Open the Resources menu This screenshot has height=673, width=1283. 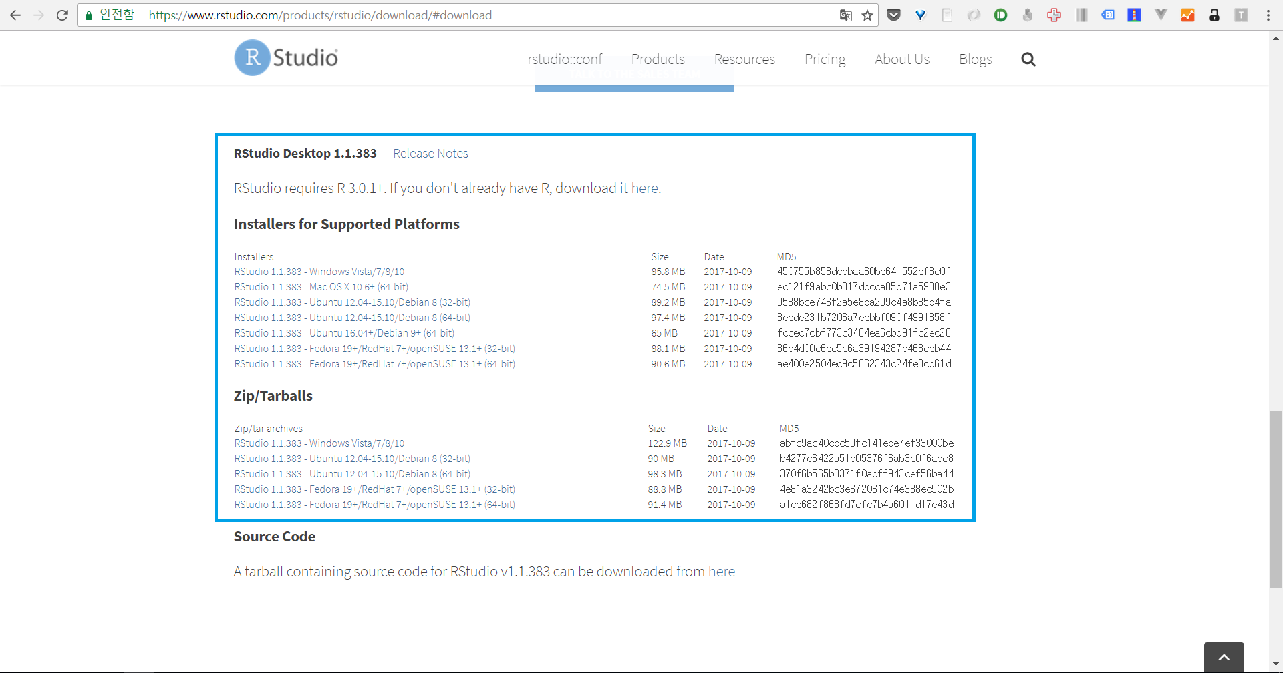(x=744, y=59)
